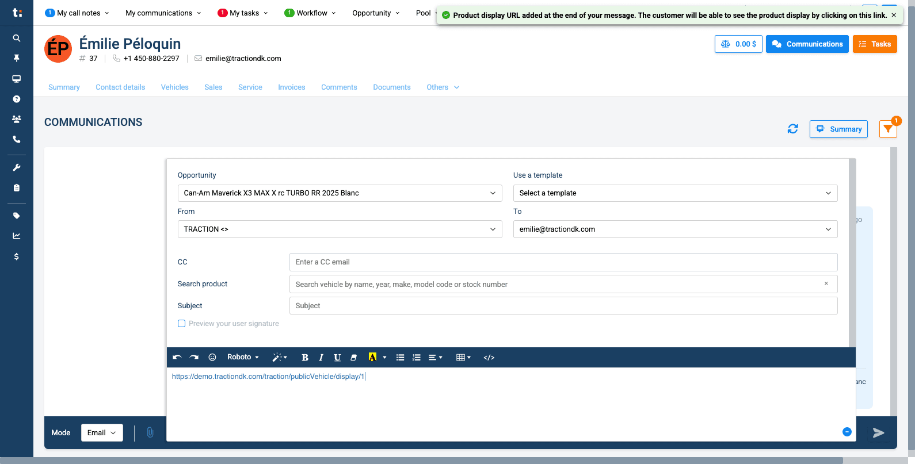
Task: Open search from the left sidebar
Action: coord(17,38)
